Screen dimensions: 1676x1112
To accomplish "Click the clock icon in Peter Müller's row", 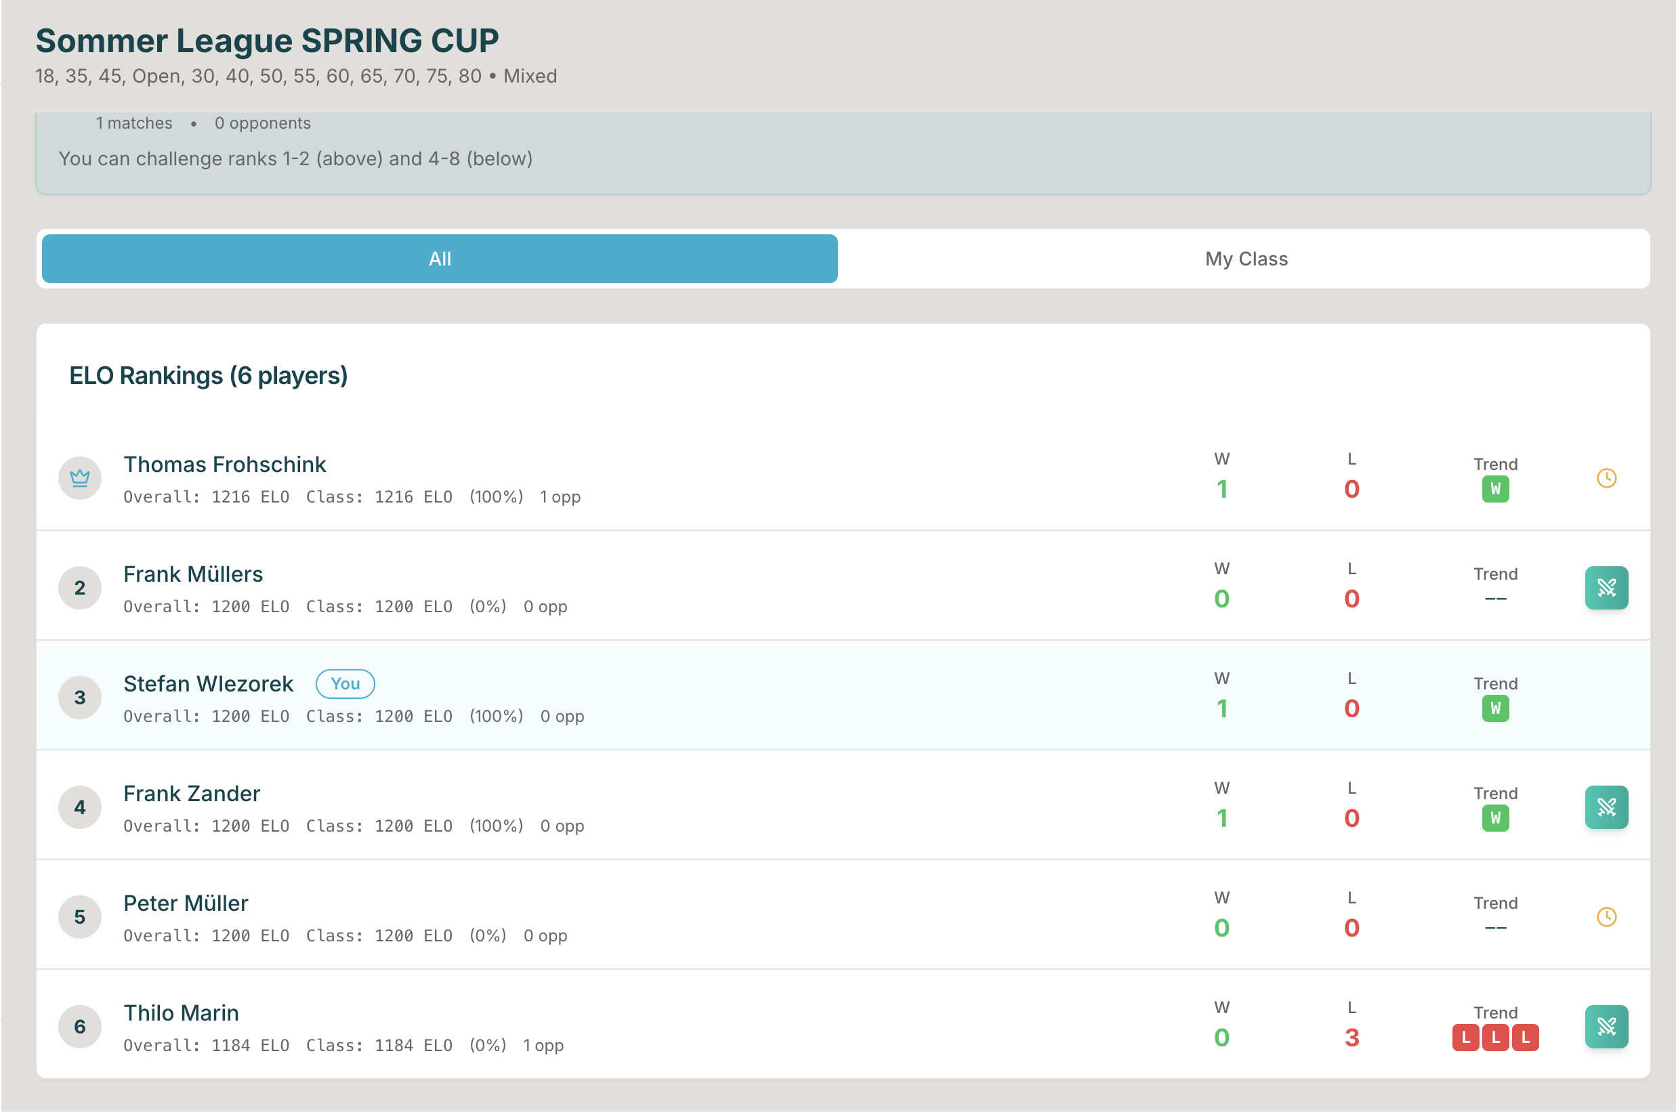I will 1606,917.
